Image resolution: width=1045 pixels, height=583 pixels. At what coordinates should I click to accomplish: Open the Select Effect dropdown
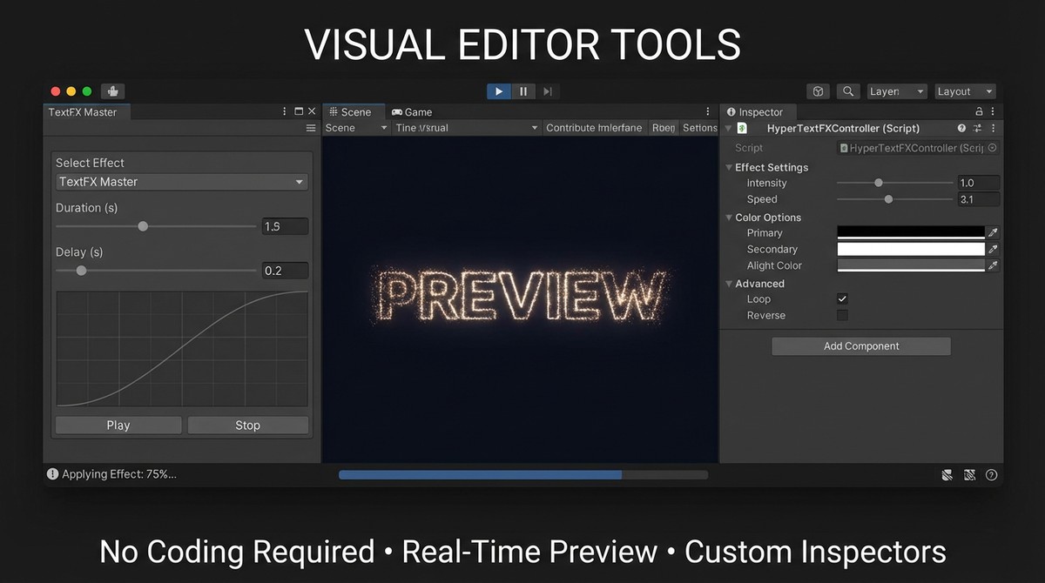(x=181, y=182)
